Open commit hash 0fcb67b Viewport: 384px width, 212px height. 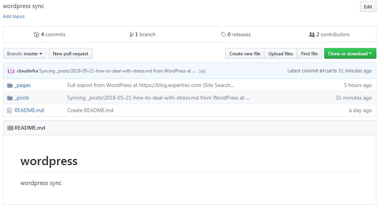click(x=328, y=71)
